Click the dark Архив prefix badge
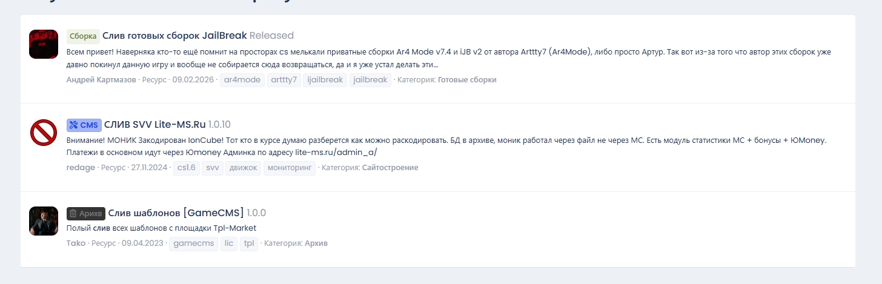Screen dimensions: 882x284 tap(86, 213)
